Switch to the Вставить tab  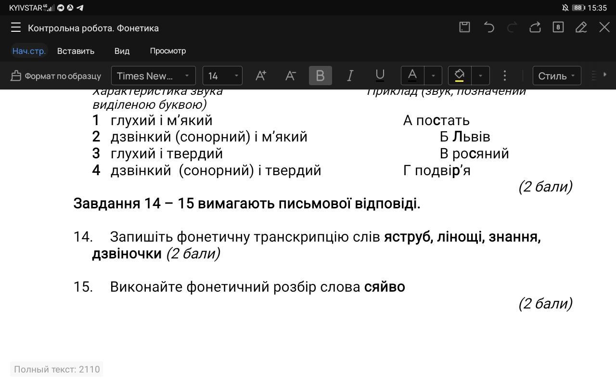pos(76,51)
